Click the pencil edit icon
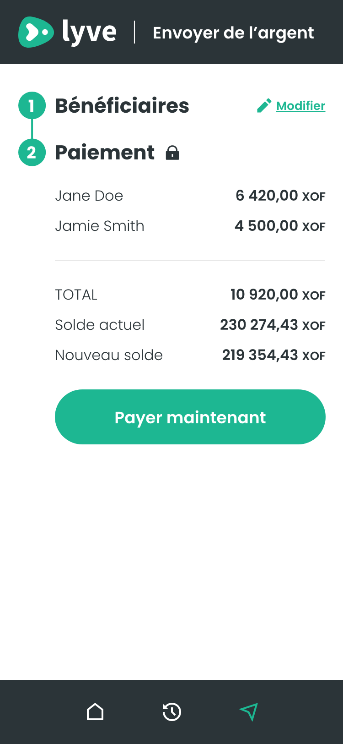Screen dimensions: 343x744 coord(264,106)
